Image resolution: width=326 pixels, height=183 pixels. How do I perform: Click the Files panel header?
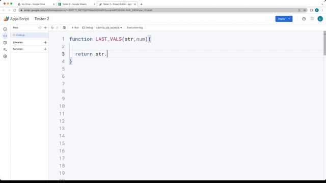click(16, 27)
